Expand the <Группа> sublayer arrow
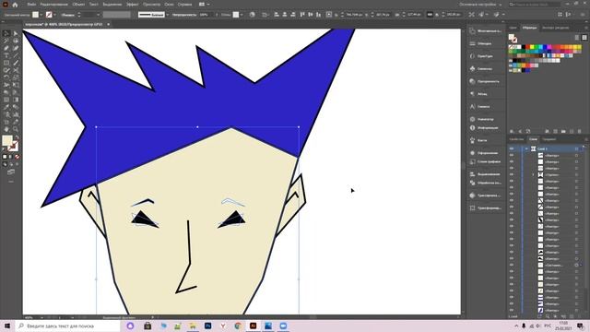590x332 pixels. (533, 174)
